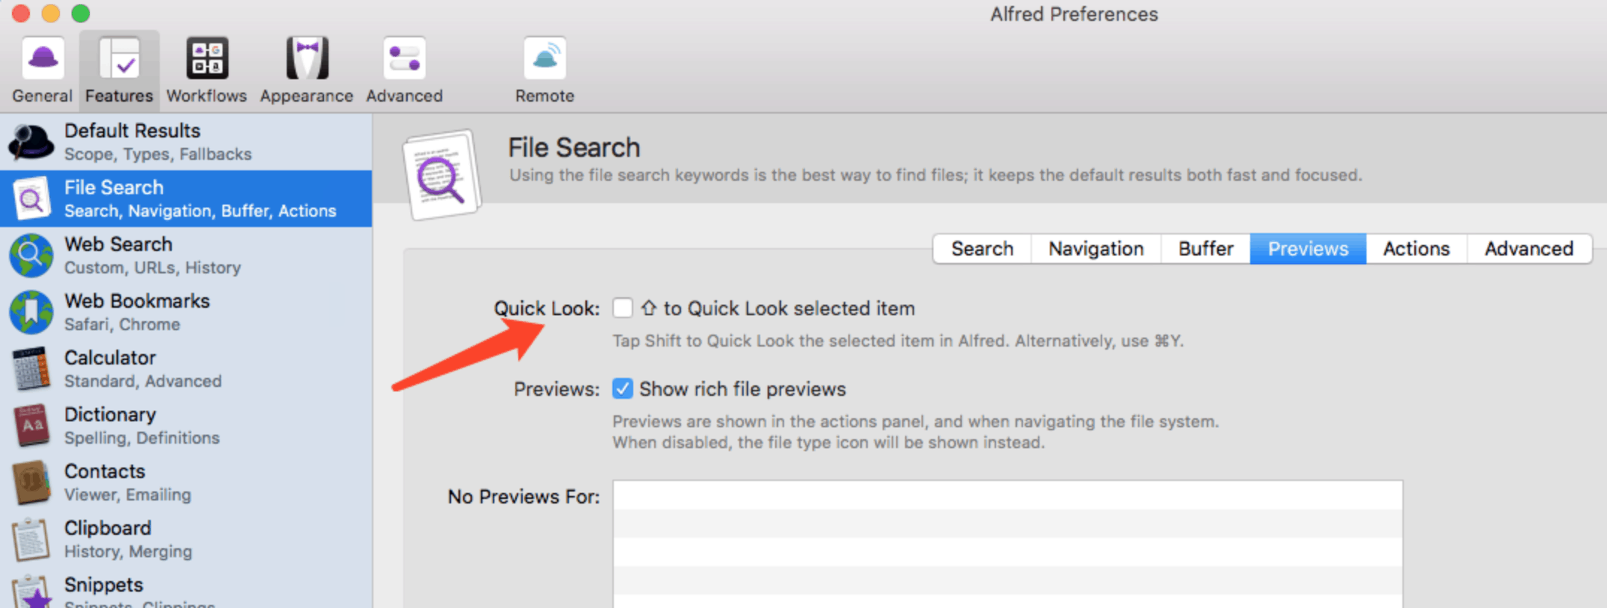Select Web Search globe icon in sidebar
The width and height of the screenshot is (1607, 608).
31,255
